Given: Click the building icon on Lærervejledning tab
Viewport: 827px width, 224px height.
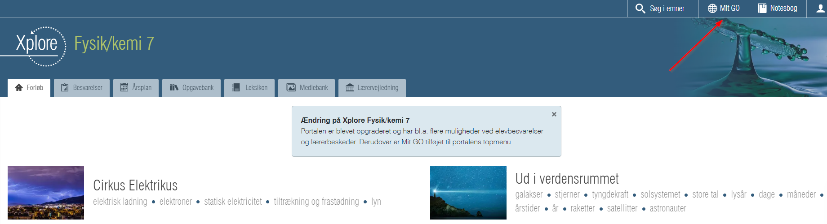Looking at the screenshot, I should [x=349, y=88].
